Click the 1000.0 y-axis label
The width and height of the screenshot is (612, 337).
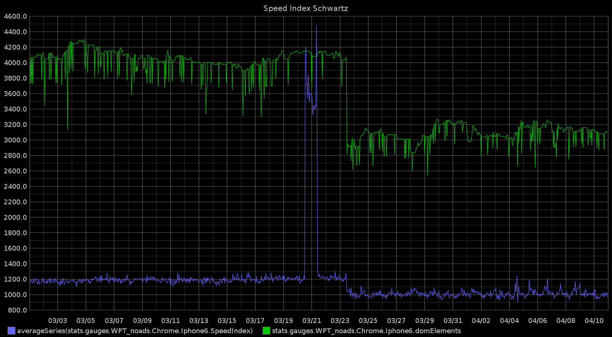(x=15, y=295)
